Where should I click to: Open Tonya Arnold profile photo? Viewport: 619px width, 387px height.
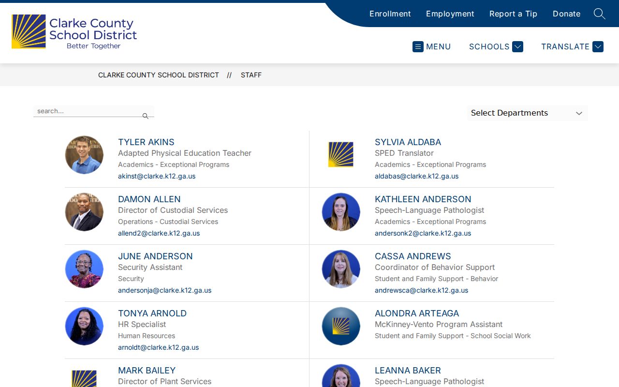(x=84, y=326)
